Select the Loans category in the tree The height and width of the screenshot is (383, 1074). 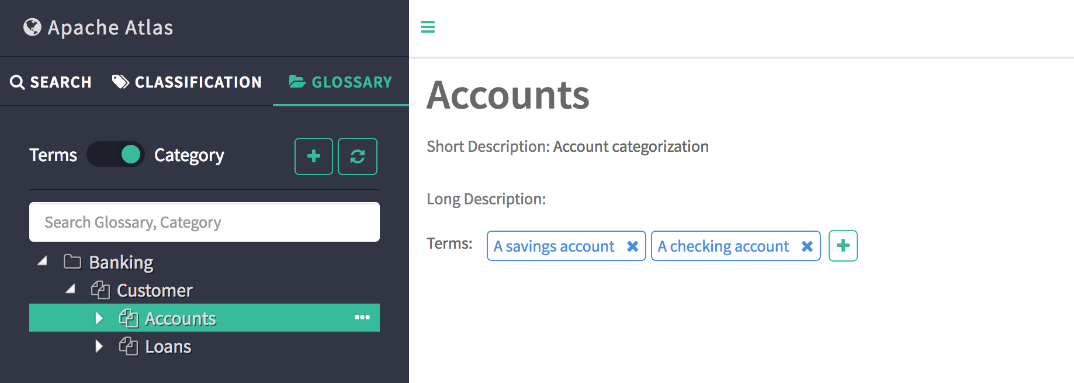(x=168, y=347)
